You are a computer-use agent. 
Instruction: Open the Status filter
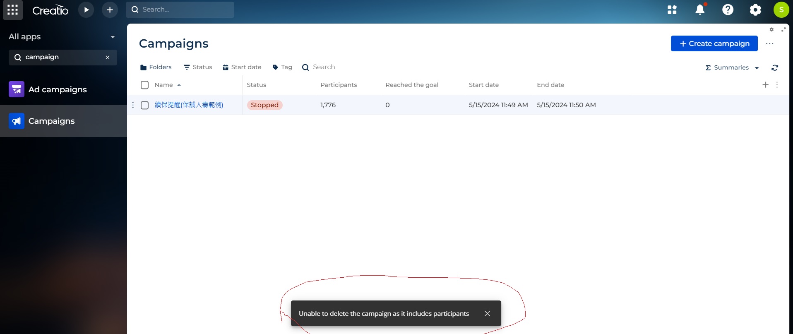click(x=198, y=67)
